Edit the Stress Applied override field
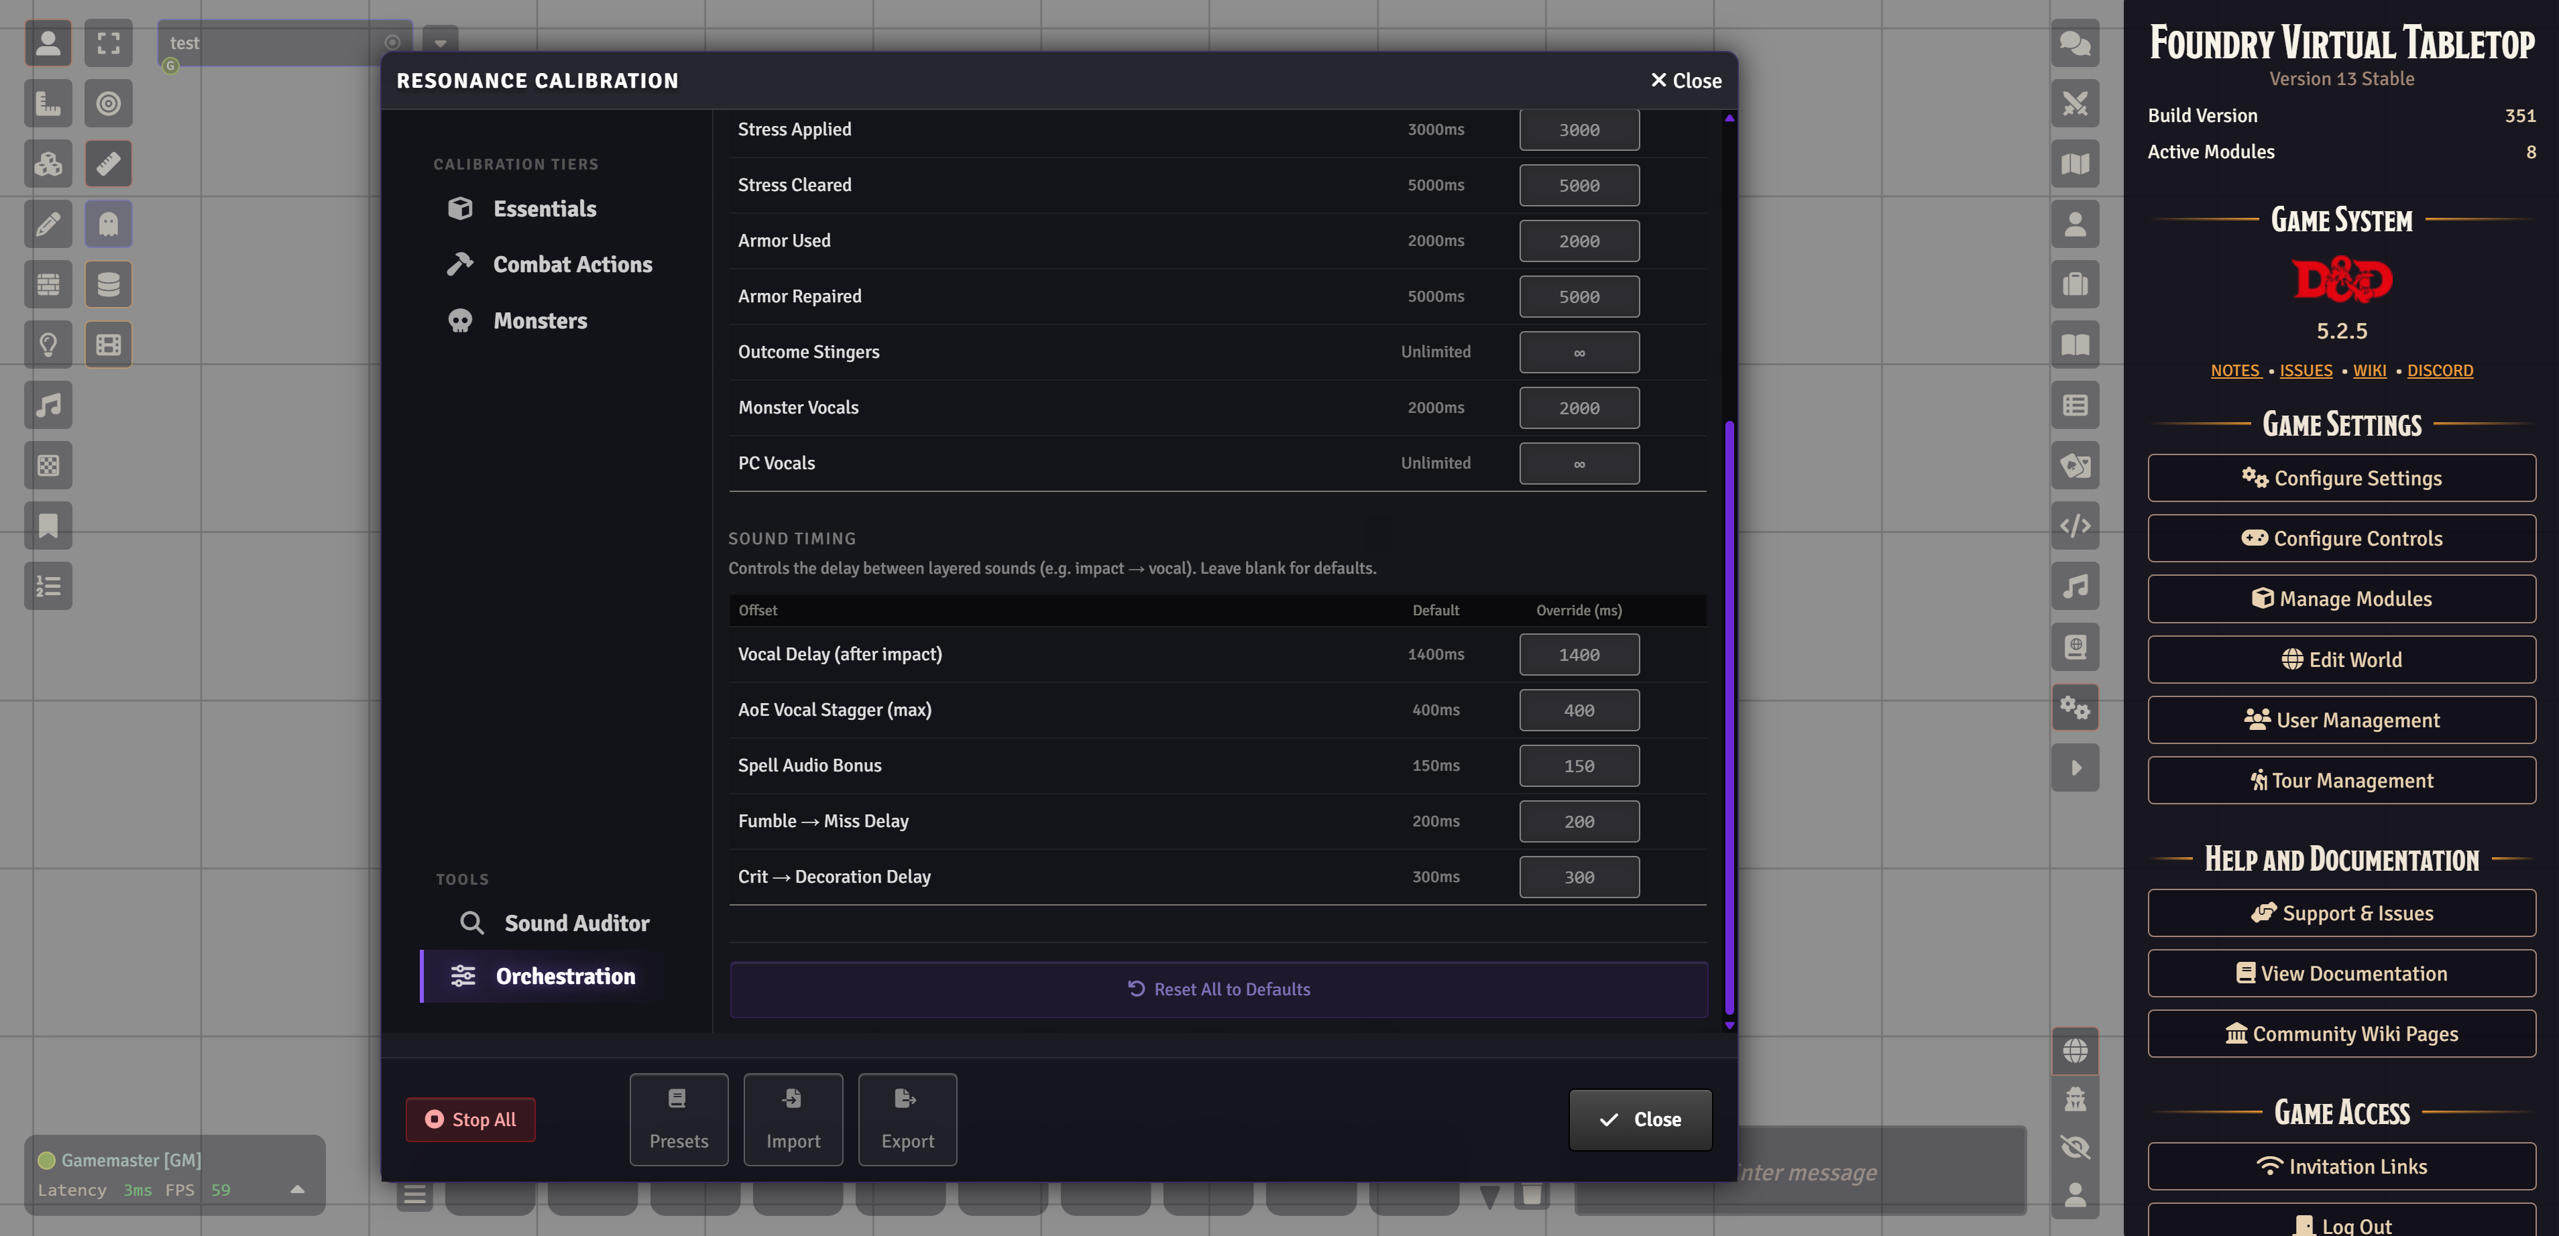This screenshot has height=1236, width=2559. tap(1579, 129)
